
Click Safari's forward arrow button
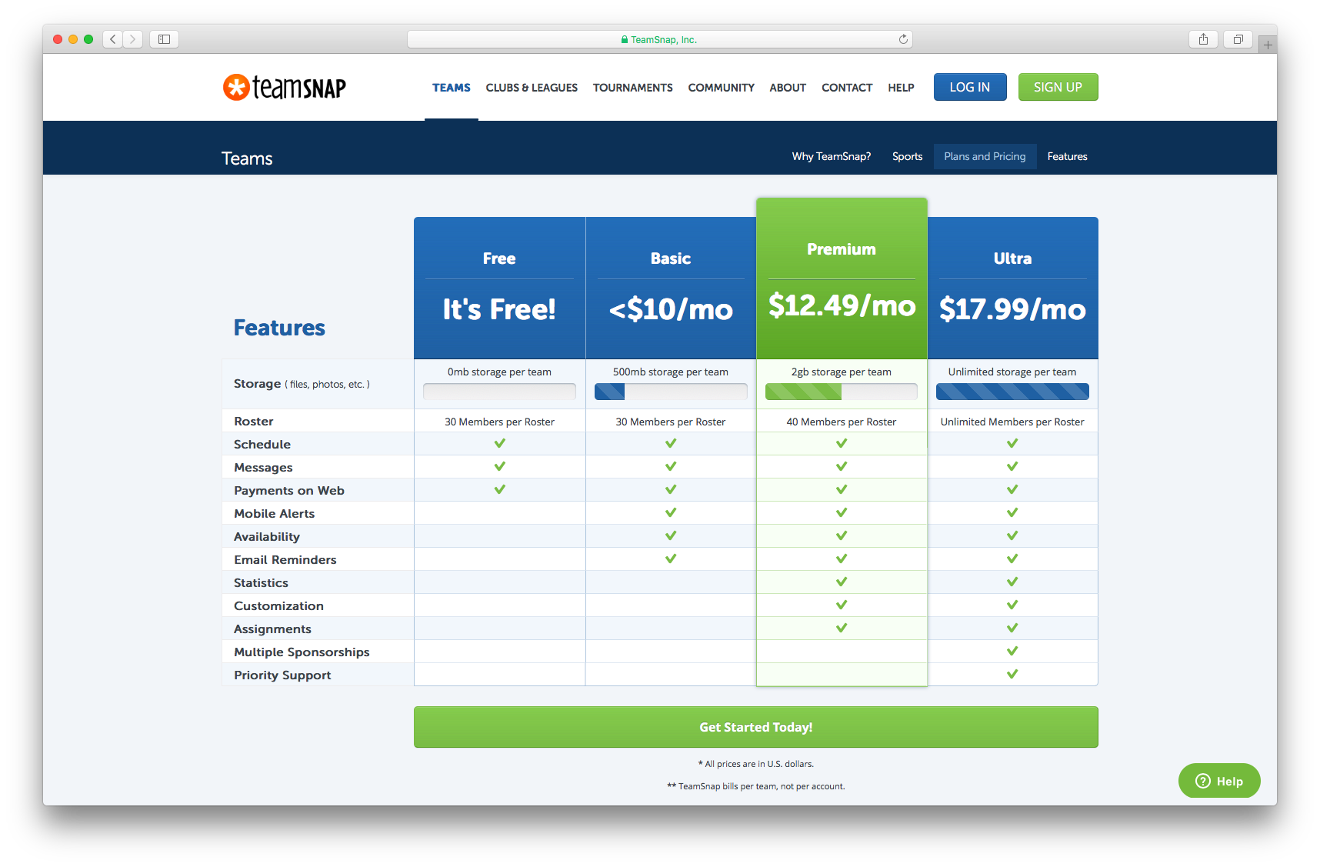132,39
